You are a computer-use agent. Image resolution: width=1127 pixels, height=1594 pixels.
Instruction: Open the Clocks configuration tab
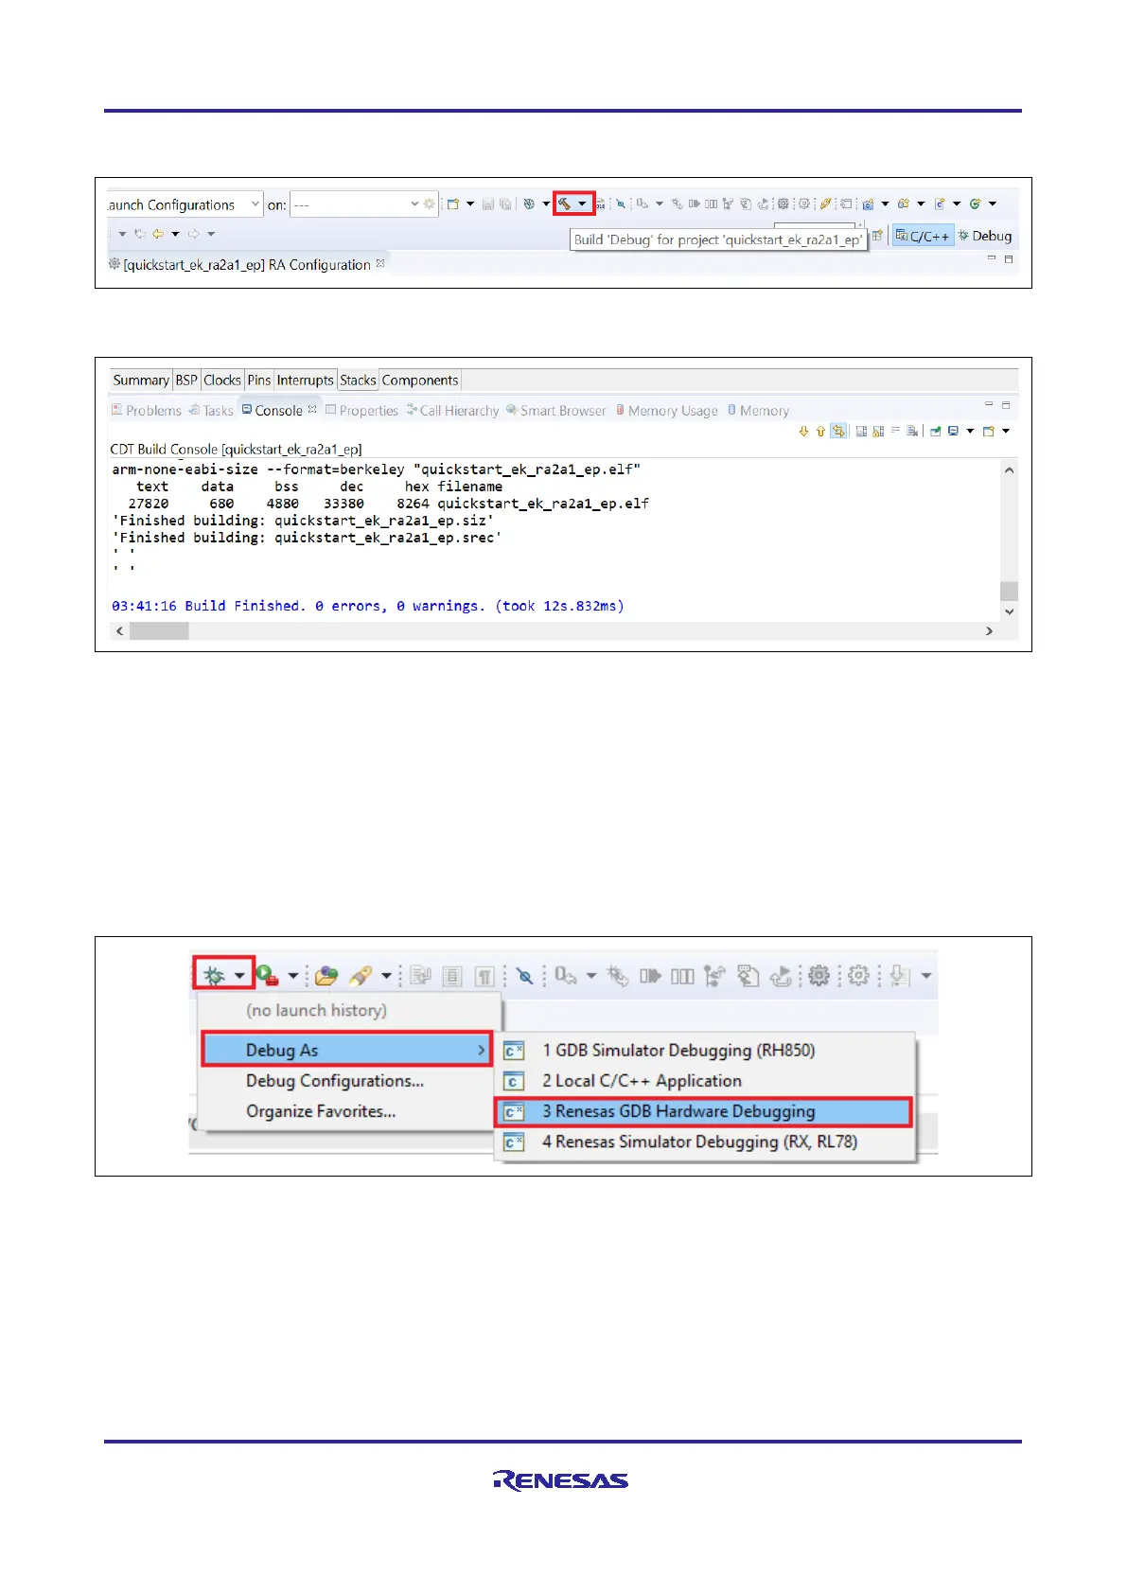click(222, 380)
